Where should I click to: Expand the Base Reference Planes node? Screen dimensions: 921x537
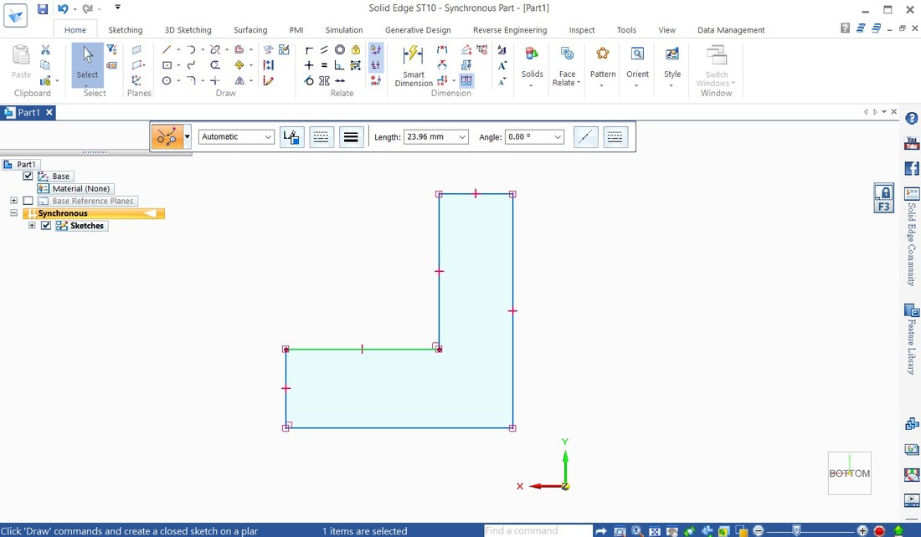(14, 201)
